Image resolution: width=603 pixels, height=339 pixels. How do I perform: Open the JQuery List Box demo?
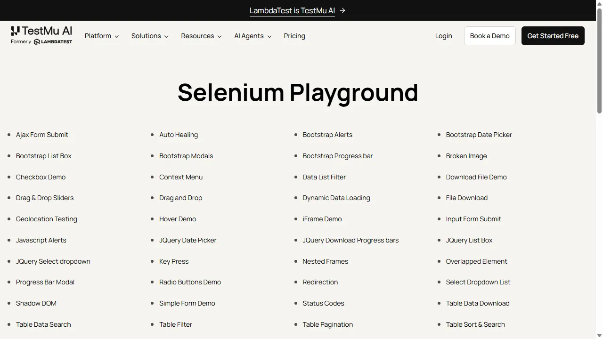tap(469, 240)
